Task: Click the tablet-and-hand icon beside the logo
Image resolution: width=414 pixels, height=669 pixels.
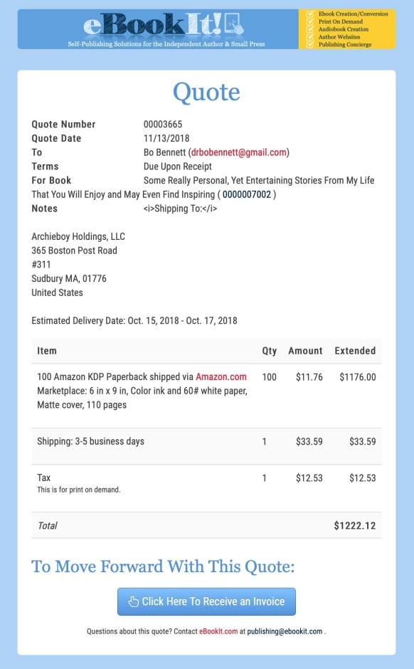Action: click(x=234, y=23)
